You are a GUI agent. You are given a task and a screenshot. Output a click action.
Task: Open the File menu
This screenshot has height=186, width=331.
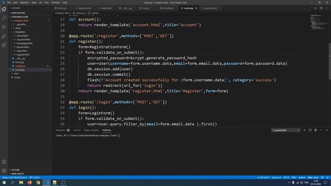[9, 3]
